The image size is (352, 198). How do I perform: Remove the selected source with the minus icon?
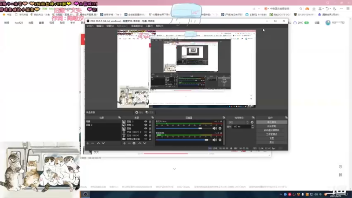point(129,143)
